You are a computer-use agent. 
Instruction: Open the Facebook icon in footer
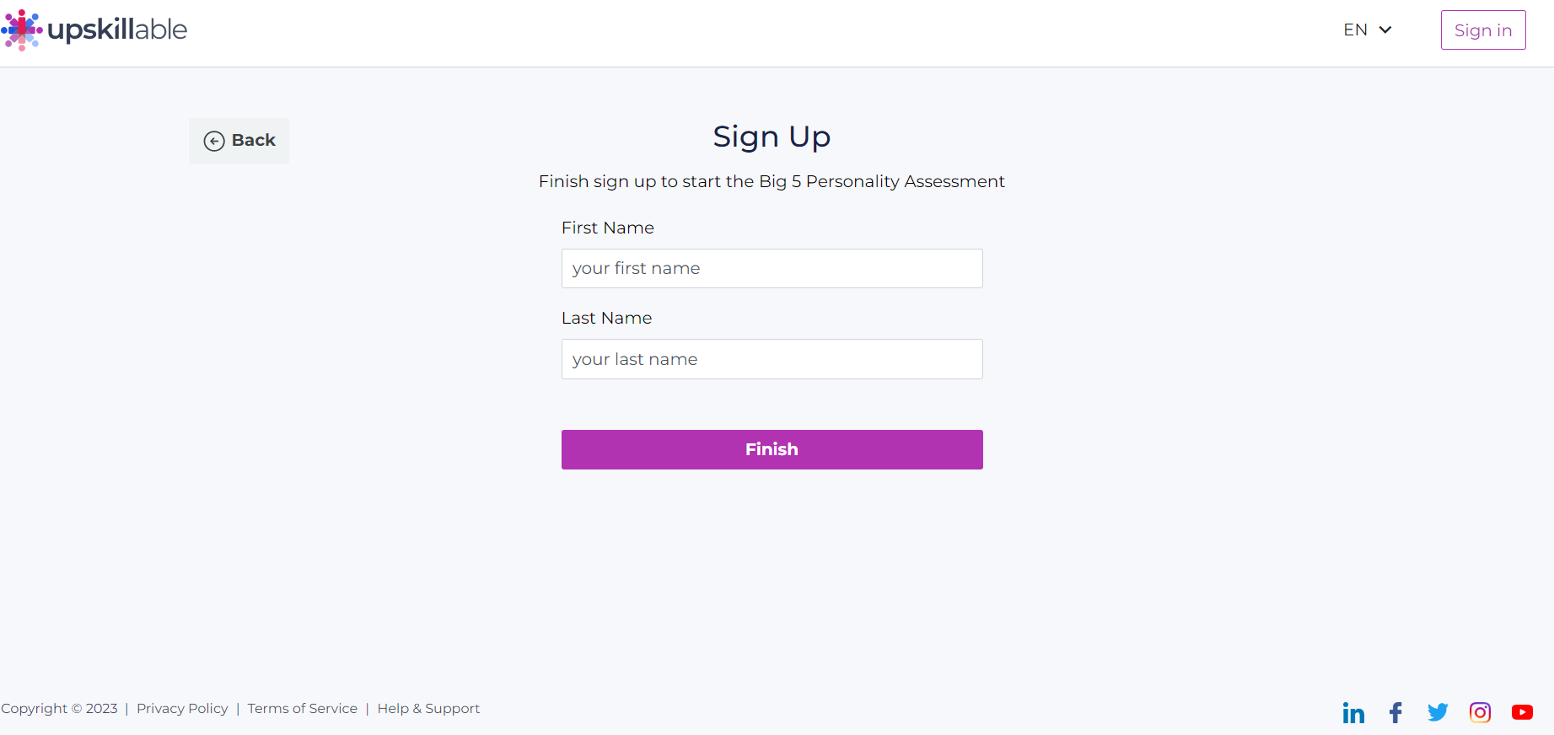tap(1395, 713)
